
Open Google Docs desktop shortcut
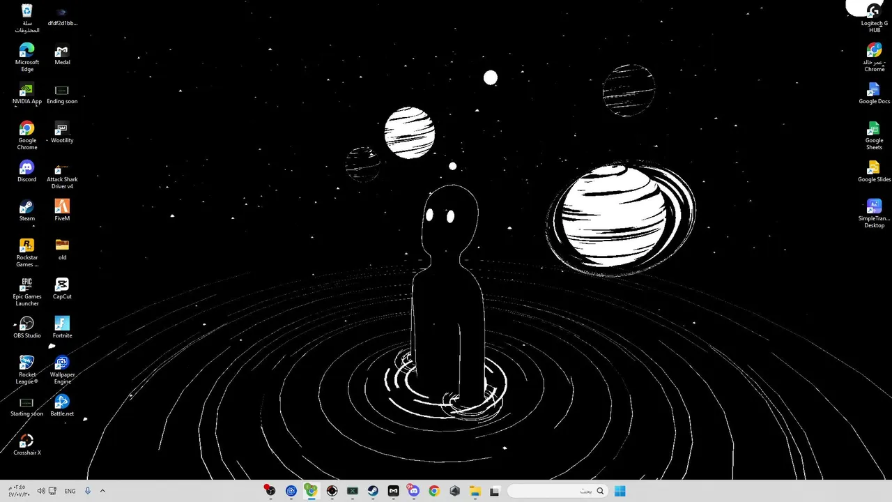click(874, 94)
